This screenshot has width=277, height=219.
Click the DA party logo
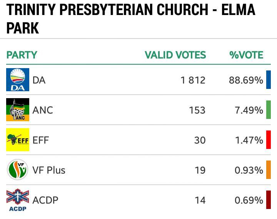(18, 80)
